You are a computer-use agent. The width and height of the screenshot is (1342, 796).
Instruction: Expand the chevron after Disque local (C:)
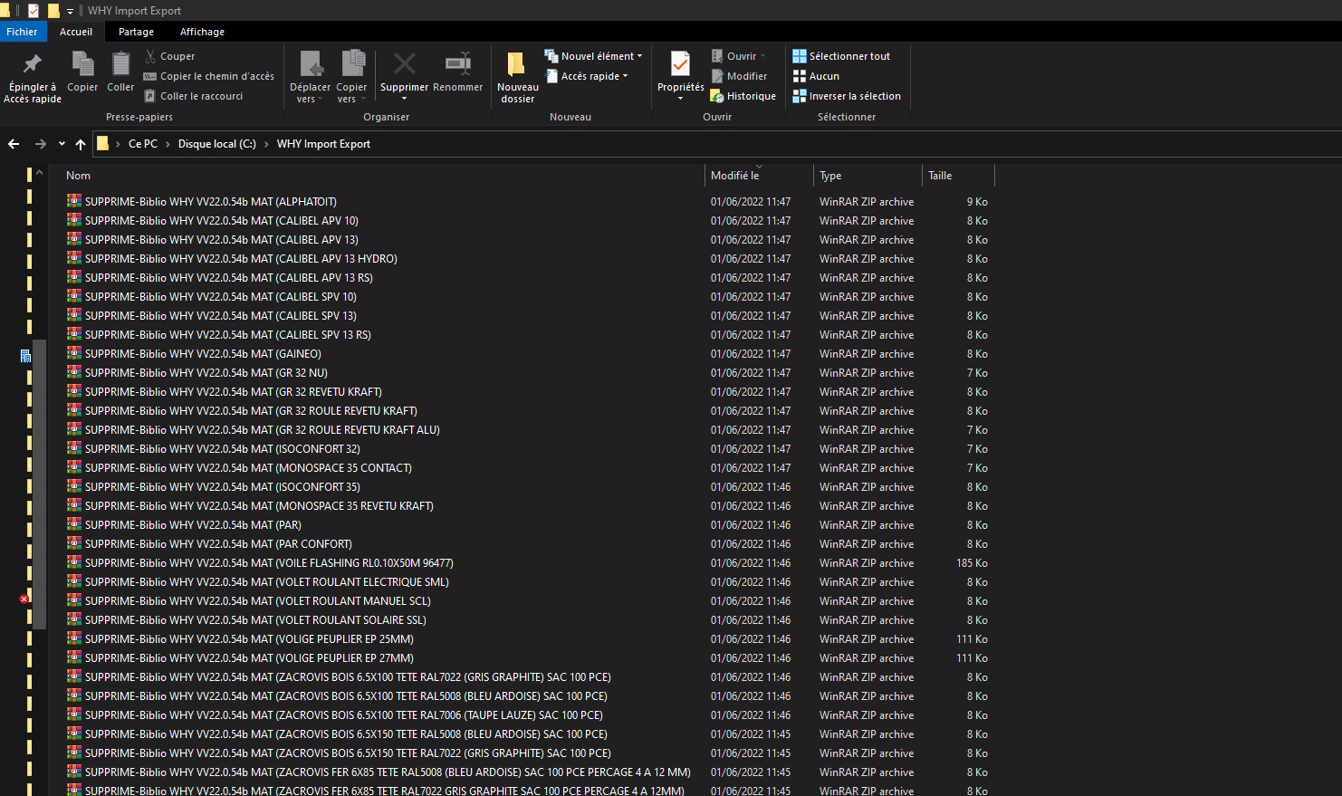tap(266, 144)
